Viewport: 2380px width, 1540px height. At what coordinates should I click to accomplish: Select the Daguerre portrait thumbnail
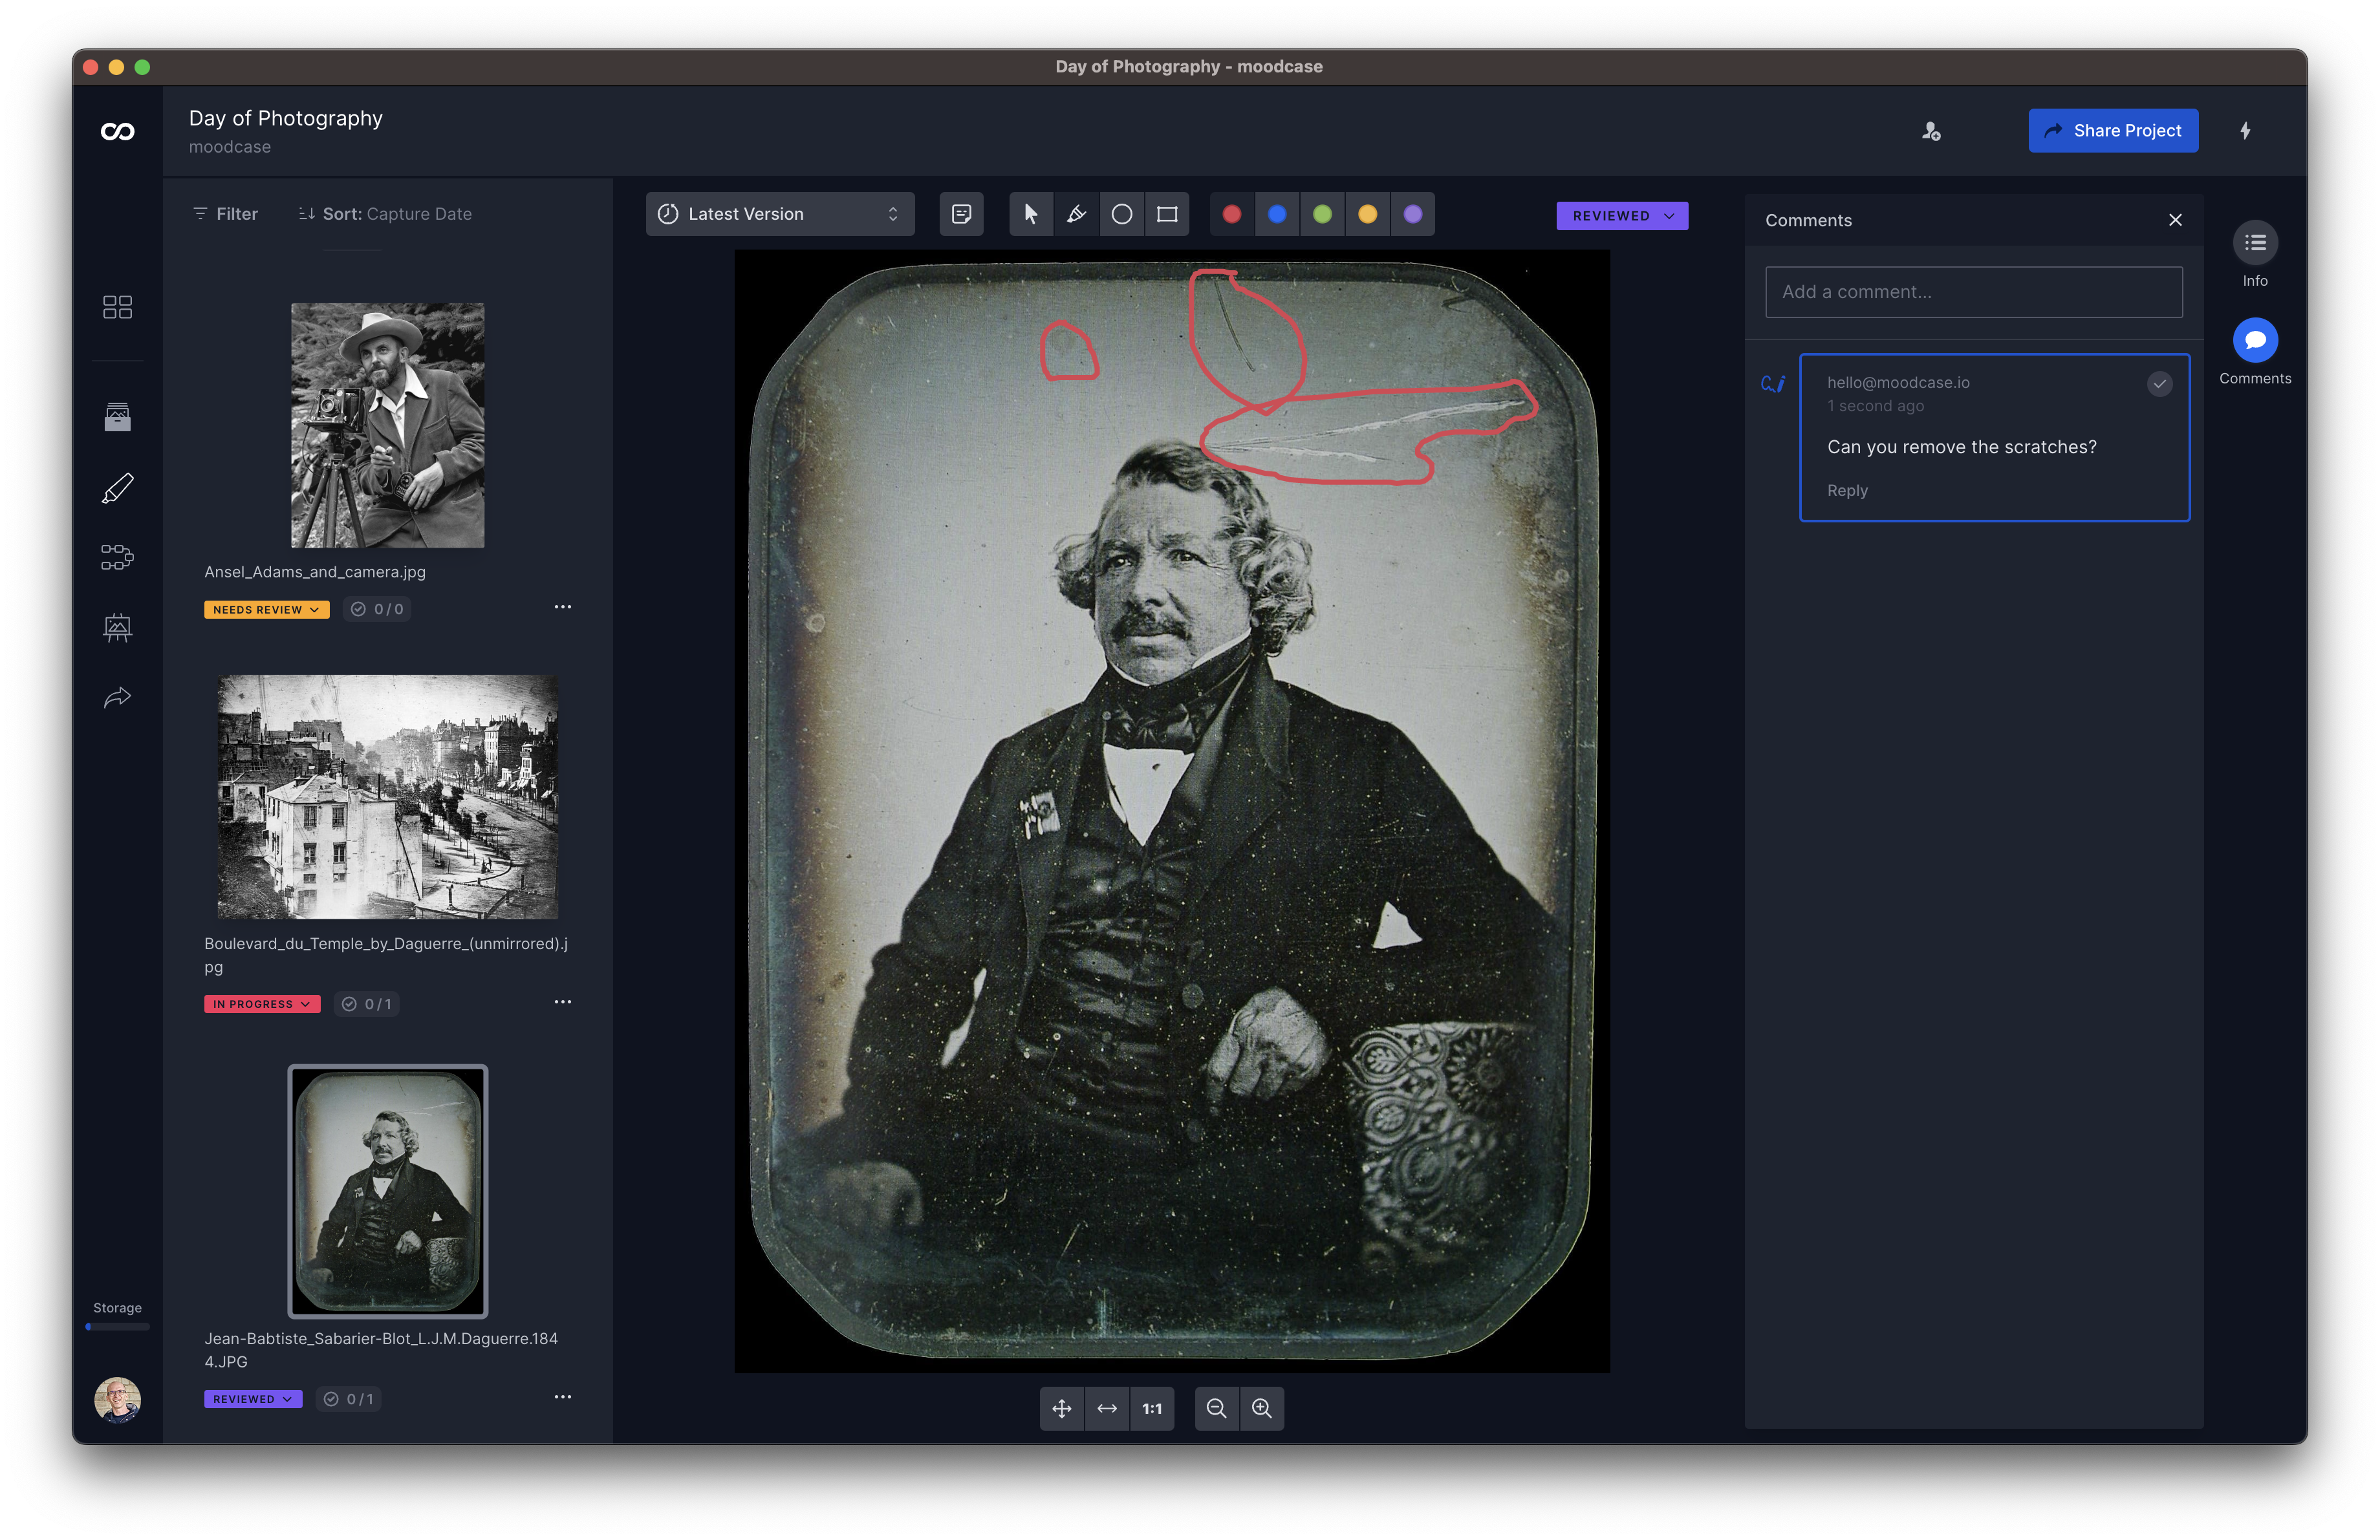[x=388, y=1192]
